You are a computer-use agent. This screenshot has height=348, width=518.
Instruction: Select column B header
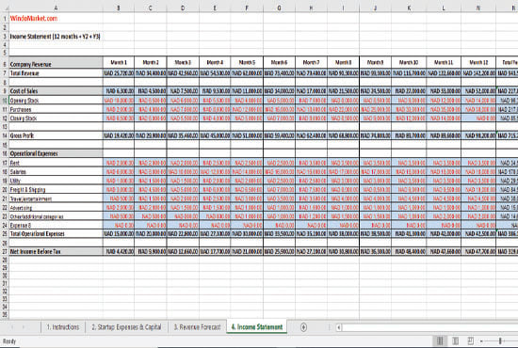click(x=119, y=8)
